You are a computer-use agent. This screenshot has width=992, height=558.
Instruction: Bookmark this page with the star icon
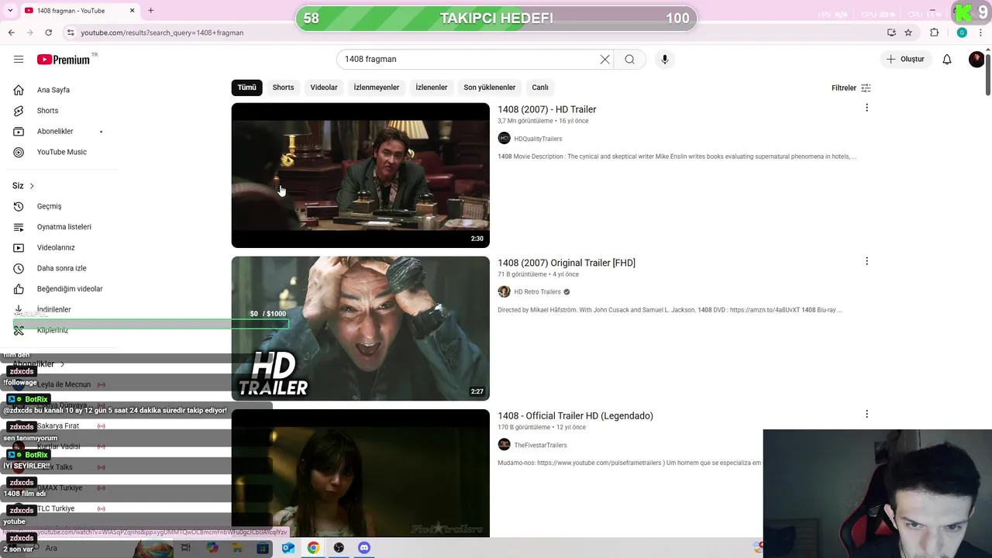pyautogui.click(x=908, y=33)
